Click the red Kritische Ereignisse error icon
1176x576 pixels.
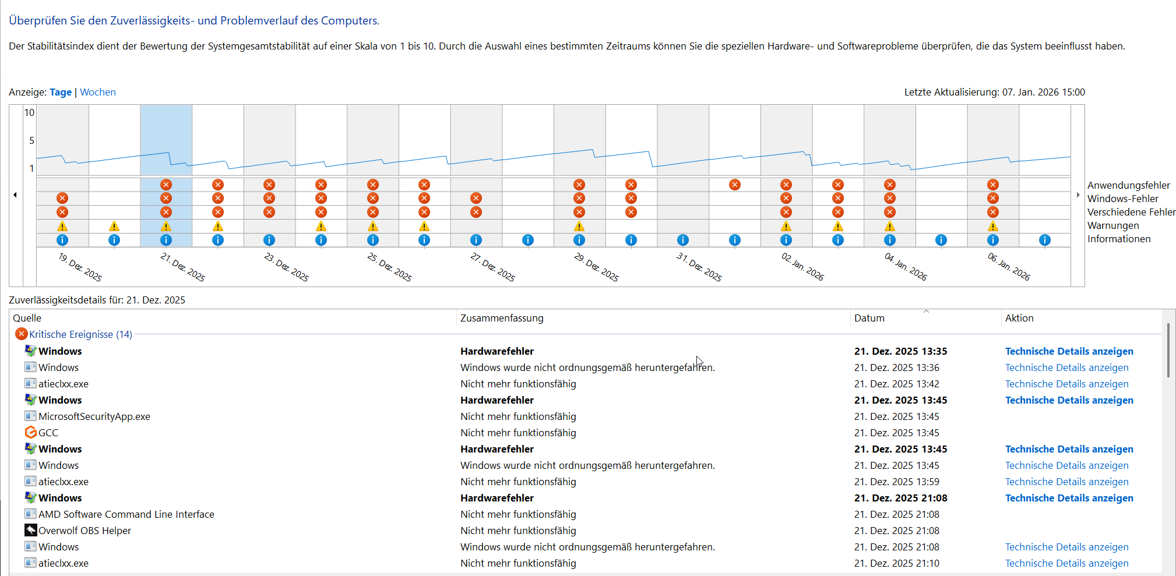[x=21, y=334]
